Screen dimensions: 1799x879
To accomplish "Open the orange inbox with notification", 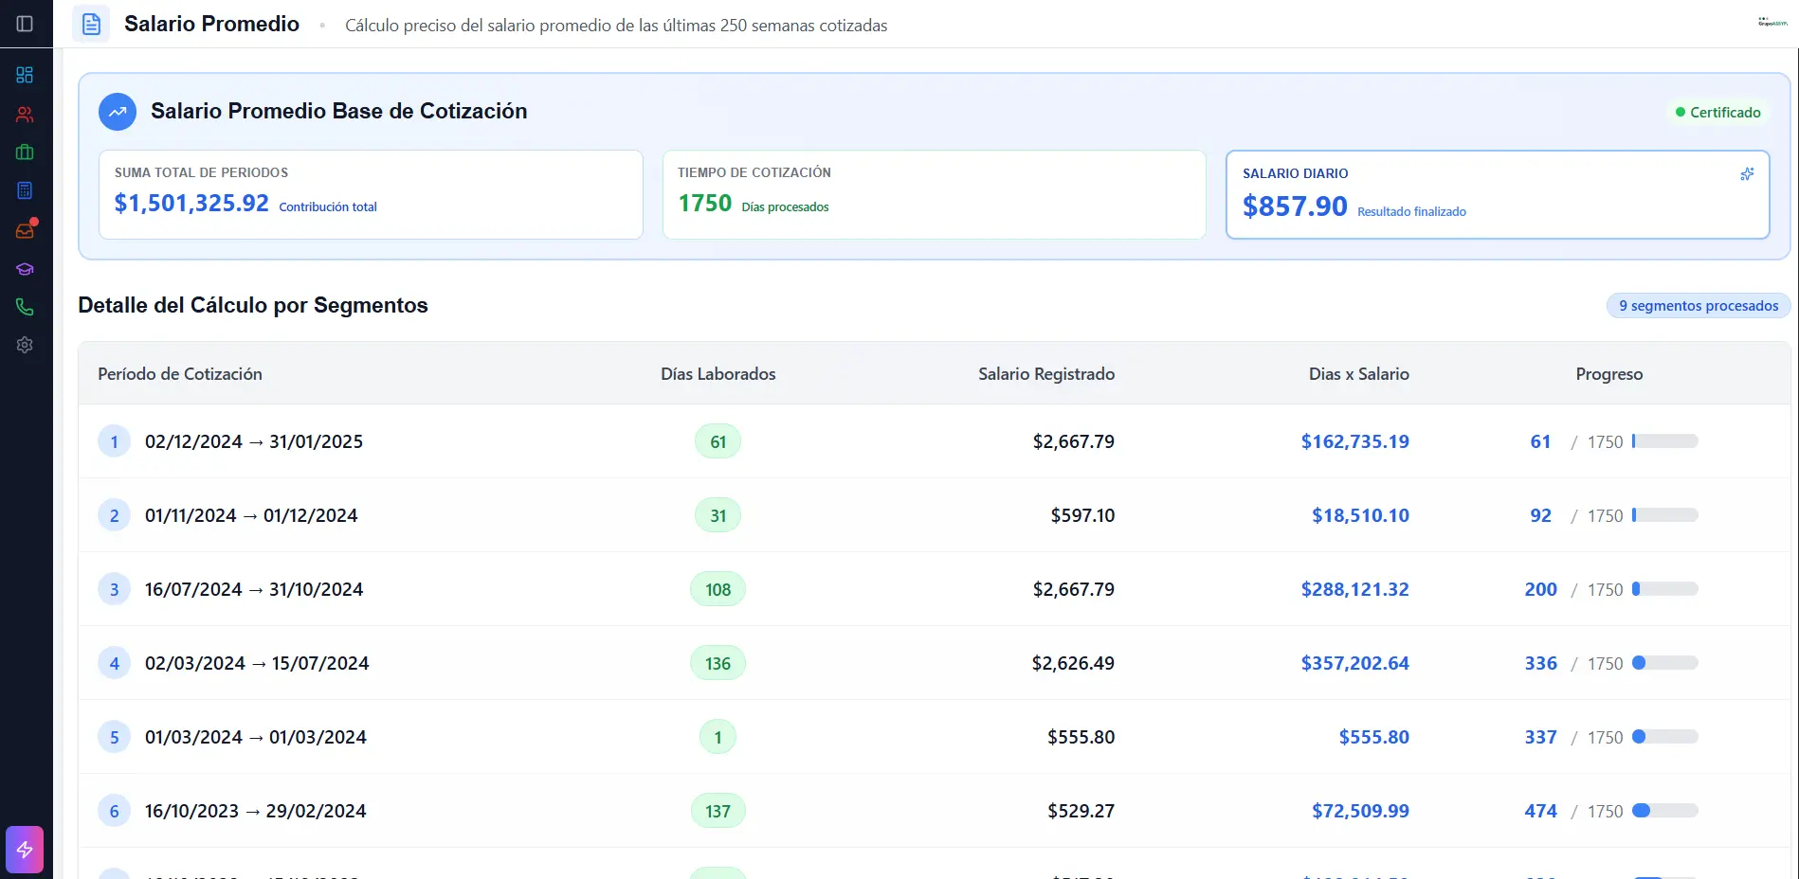I will [x=26, y=230].
